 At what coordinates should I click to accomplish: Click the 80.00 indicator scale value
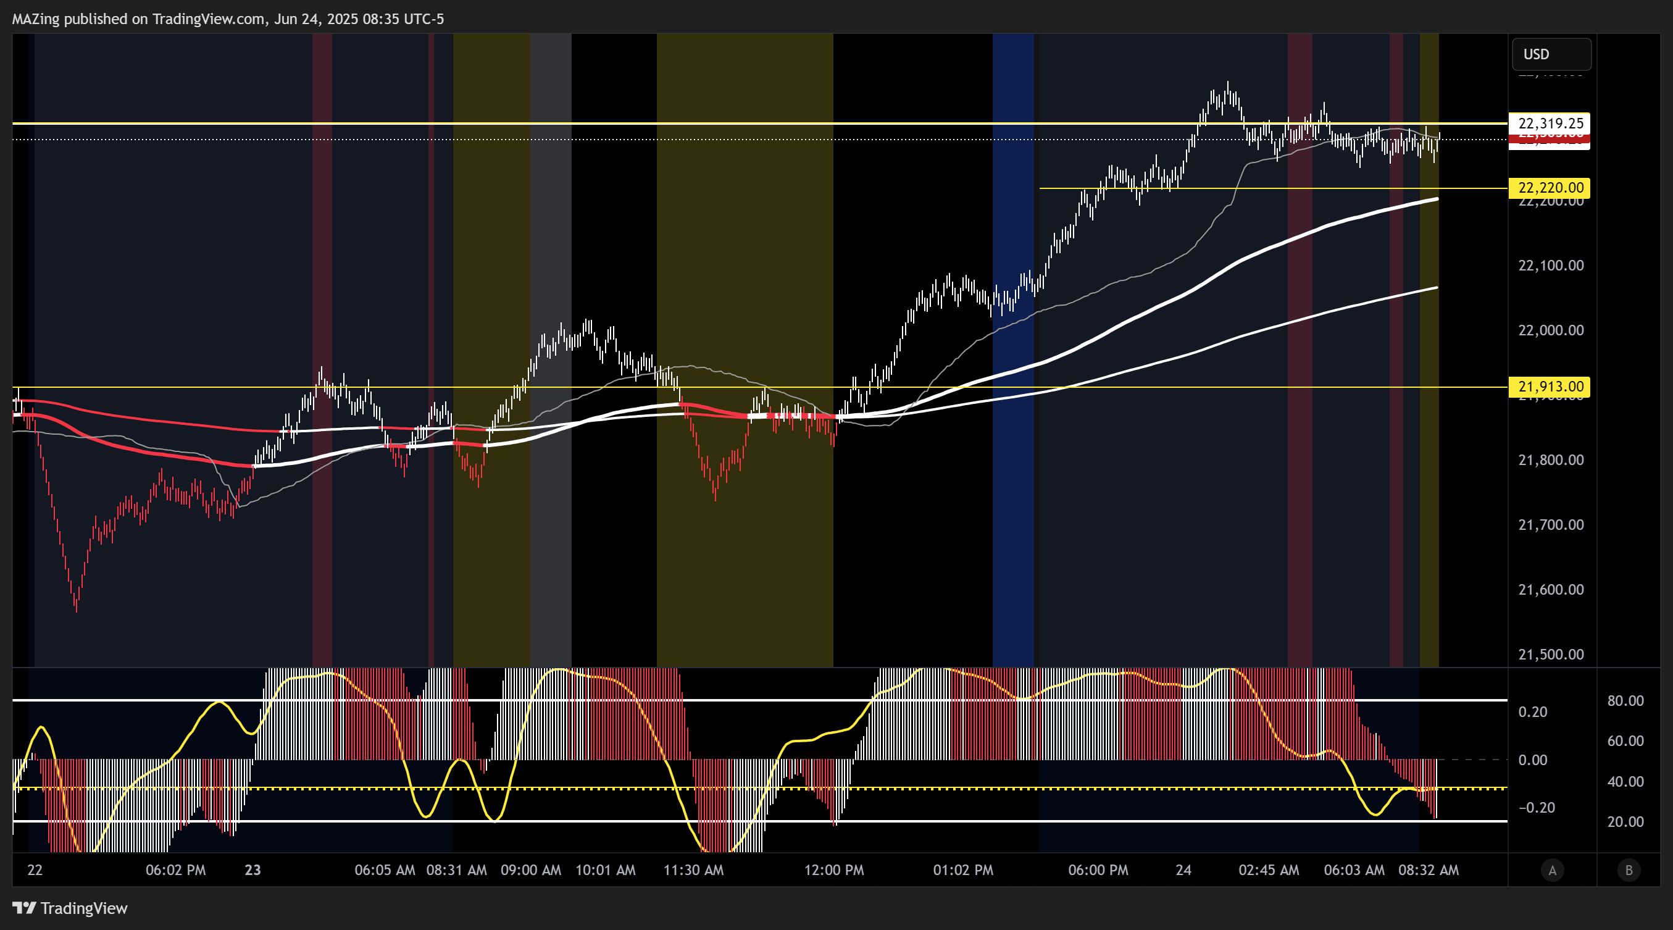pos(1625,701)
